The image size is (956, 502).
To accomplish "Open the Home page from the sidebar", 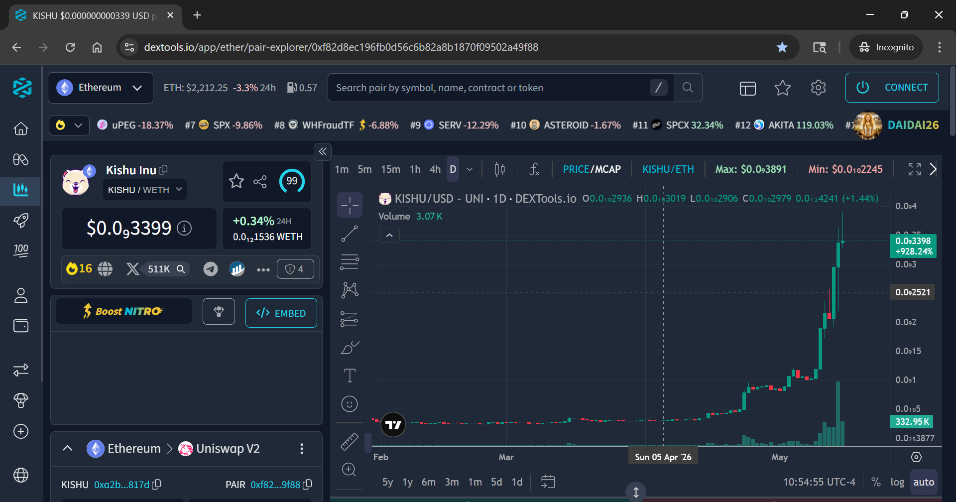I will coord(21,129).
